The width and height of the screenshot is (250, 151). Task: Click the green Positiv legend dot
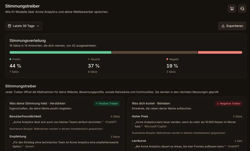pyautogui.click(x=10, y=59)
